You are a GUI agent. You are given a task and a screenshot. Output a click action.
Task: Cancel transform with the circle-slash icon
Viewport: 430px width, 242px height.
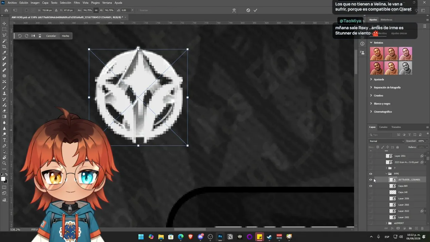pos(248,10)
